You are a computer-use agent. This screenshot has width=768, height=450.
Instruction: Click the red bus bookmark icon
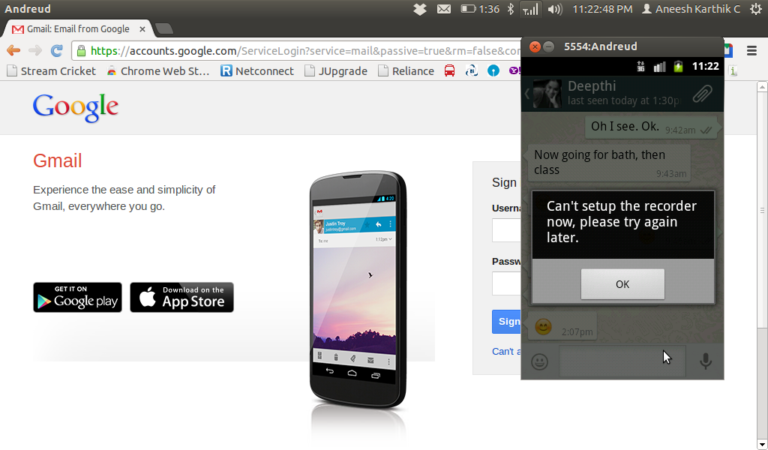(x=449, y=71)
